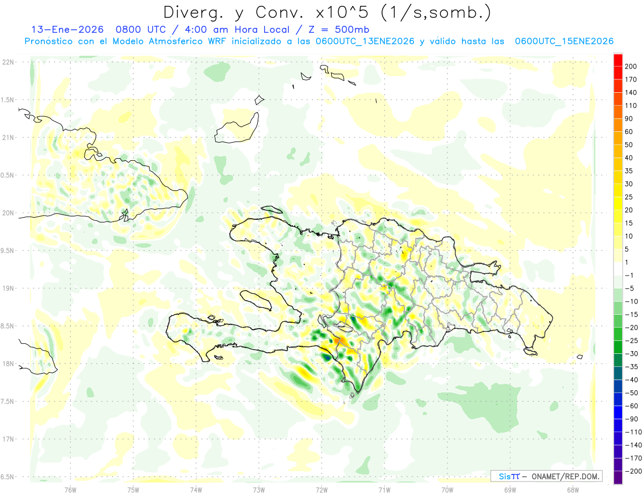
Task: Choose the yellow colorbar segment between 20 and 25
Action: coord(618,204)
